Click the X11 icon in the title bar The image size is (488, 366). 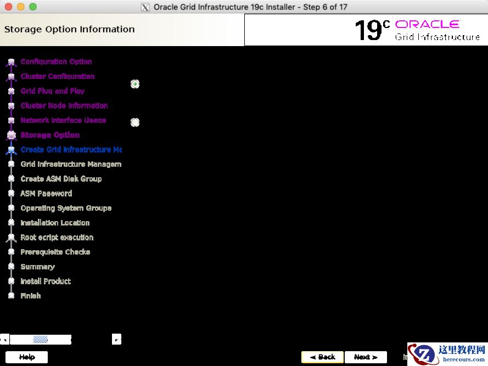tap(145, 7)
